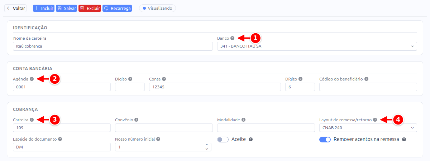Click the Salvar button
Screen dimensions: 430x161
[67, 8]
